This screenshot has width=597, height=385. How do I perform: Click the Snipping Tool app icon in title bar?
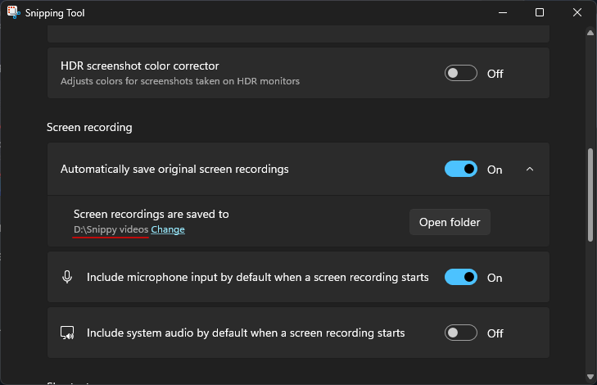14,13
